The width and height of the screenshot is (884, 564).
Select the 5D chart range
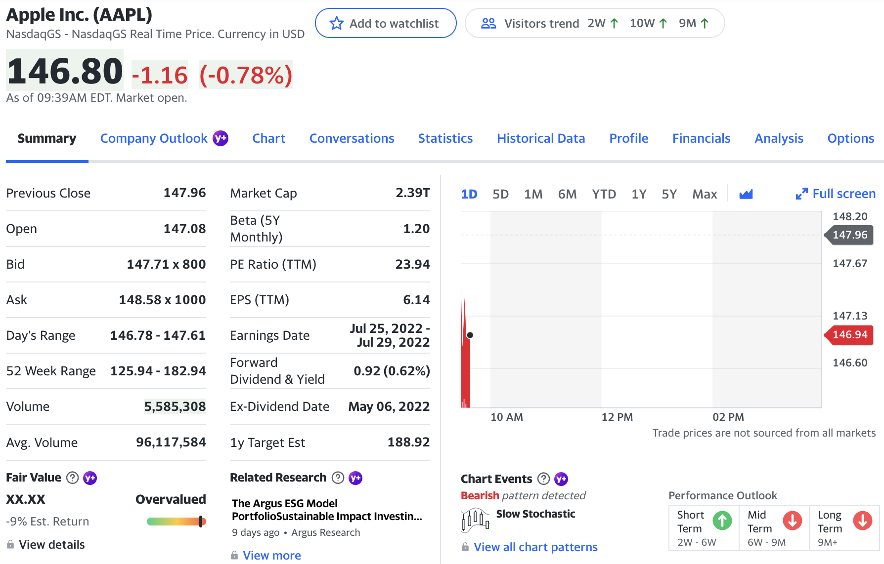[x=501, y=194]
